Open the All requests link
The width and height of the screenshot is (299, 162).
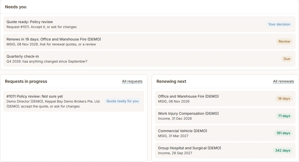tap(132, 81)
